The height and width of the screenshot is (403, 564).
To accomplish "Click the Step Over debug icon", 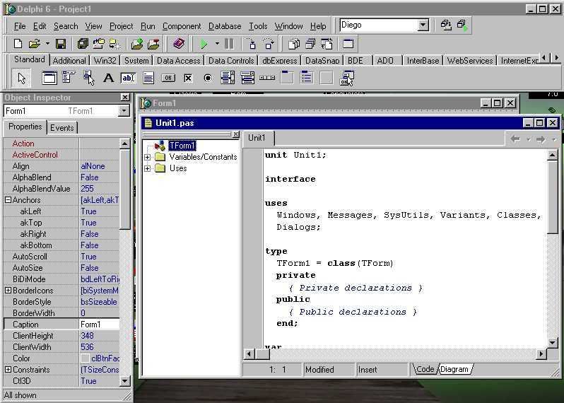I will tap(269, 44).
